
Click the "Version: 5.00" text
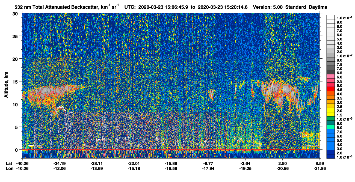point(268,7)
